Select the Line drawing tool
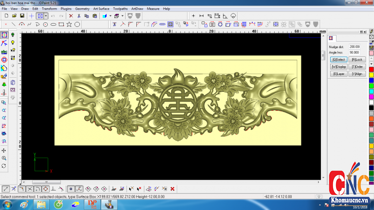The height and width of the screenshot is (210, 374). coord(13,24)
